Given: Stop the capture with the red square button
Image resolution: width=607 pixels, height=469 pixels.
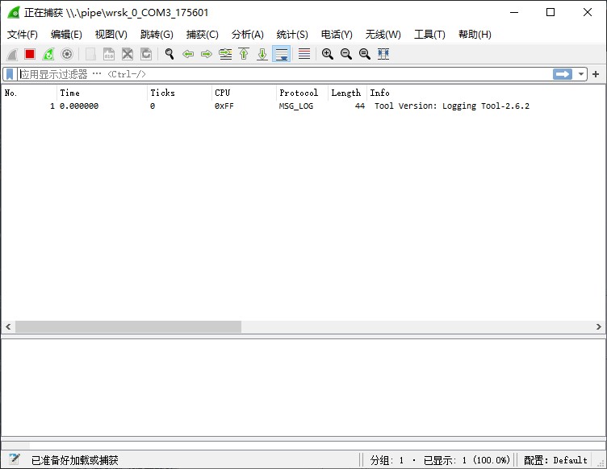Looking at the screenshot, I should point(30,54).
